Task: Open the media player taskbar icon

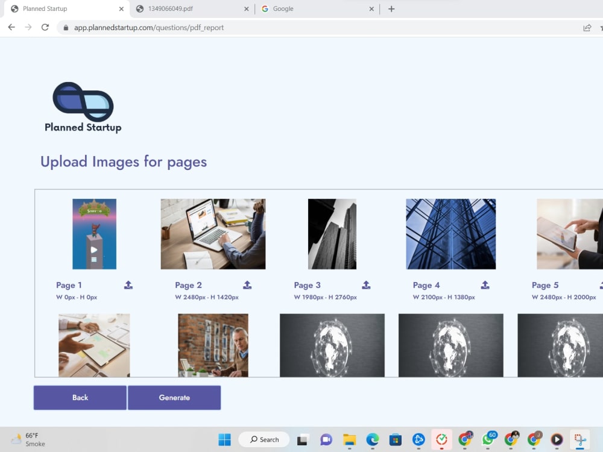Action: click(557, 439)
